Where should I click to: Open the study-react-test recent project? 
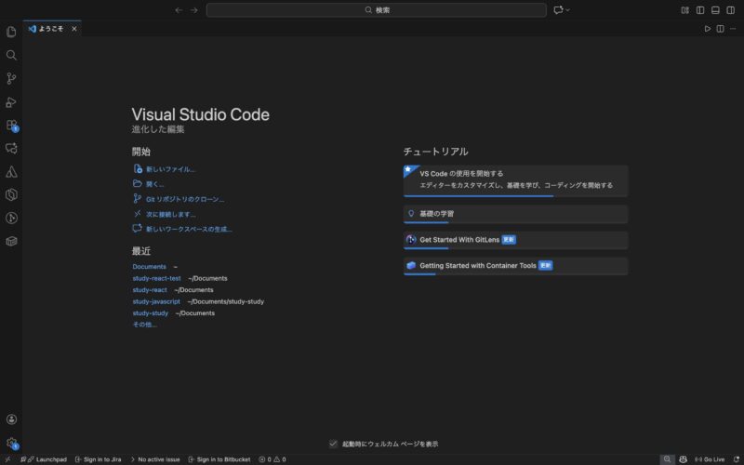(x=156, y=278)
